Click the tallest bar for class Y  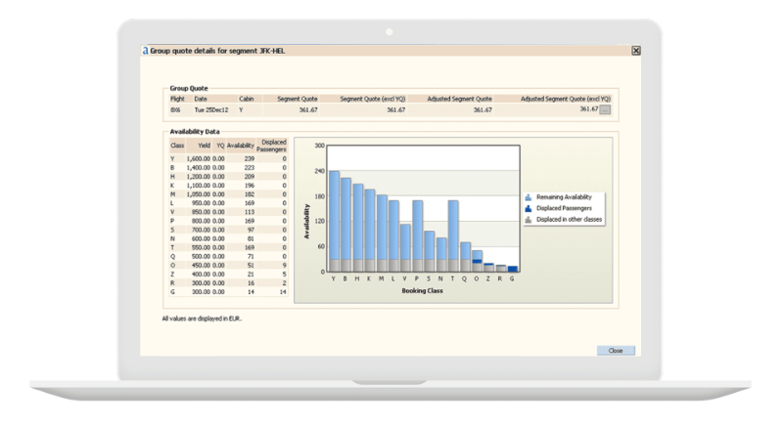(x=334, y=215)
